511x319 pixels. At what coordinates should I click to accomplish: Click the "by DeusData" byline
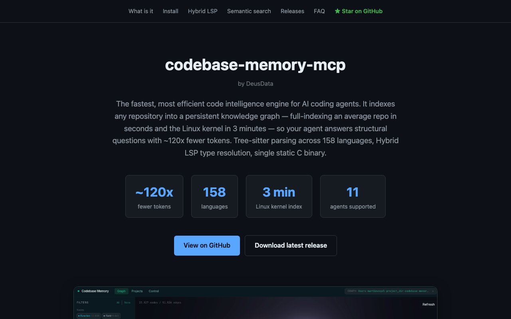pos(255,84)
